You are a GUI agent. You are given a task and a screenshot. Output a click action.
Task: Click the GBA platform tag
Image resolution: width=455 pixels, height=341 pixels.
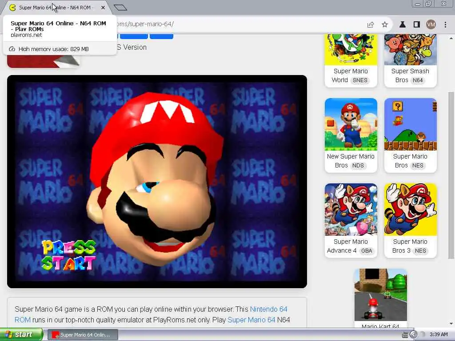(367, 251)
